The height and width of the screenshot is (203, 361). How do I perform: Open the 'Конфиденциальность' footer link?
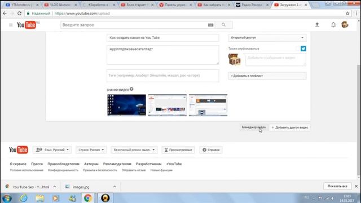pos(63,170)
